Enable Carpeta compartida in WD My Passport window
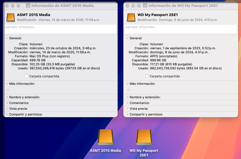The width and height of the screenshot is (241, 159). coord(147,76)
